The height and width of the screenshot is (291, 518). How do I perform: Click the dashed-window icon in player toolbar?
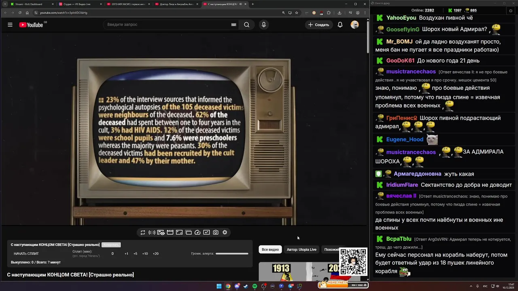pos(188,232)
